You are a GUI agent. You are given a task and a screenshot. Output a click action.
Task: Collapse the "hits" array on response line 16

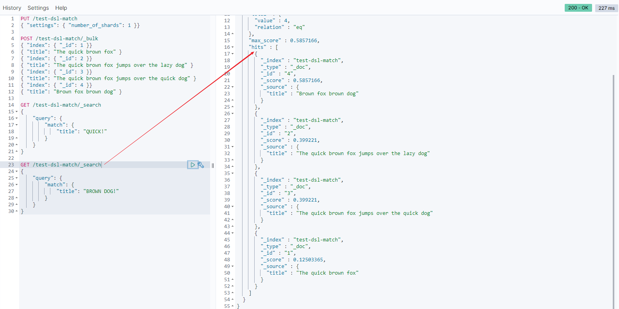(x=233, y=47)
